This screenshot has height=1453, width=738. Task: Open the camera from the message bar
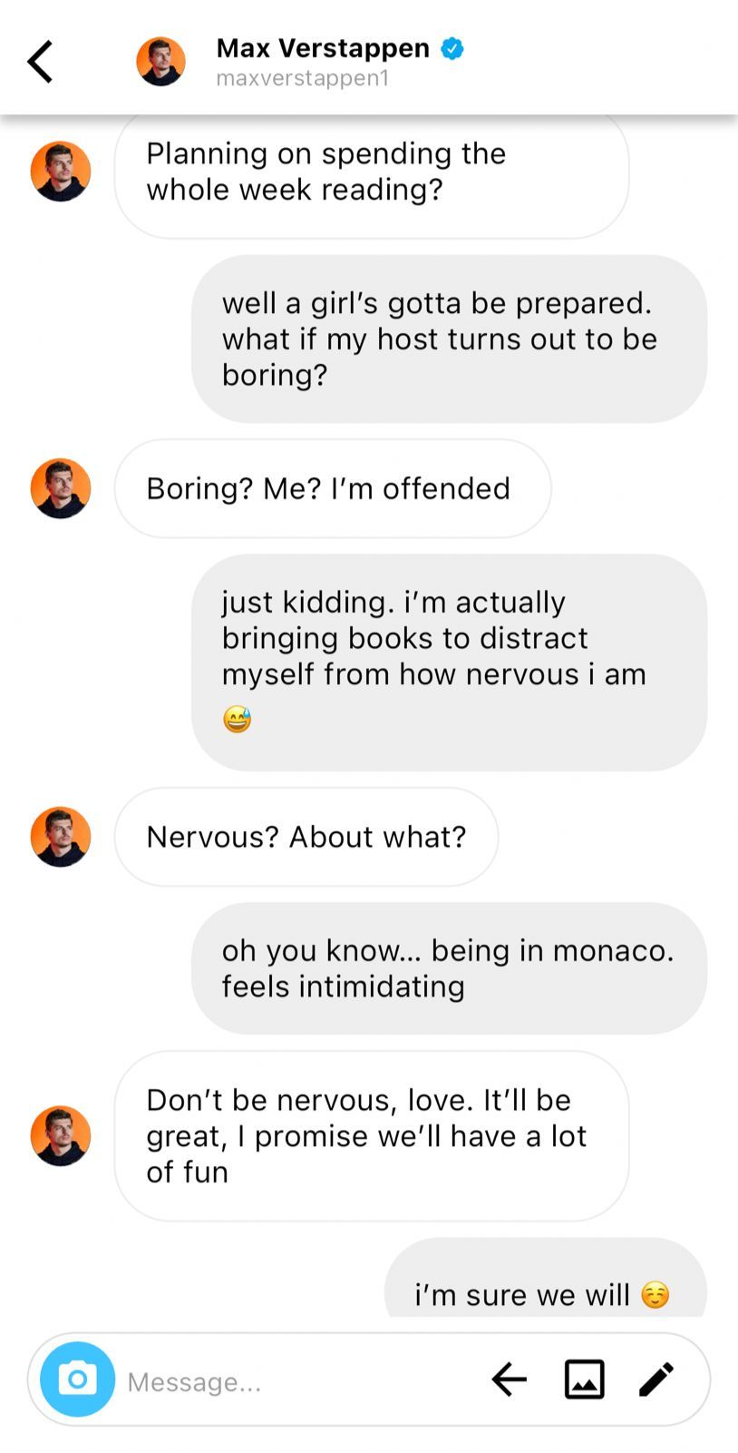[x=78, y=1379]
